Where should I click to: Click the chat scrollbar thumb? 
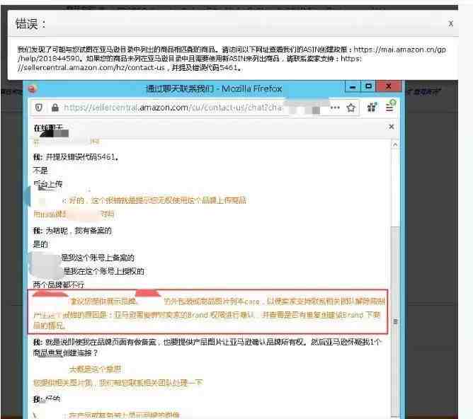click(395, 321)
